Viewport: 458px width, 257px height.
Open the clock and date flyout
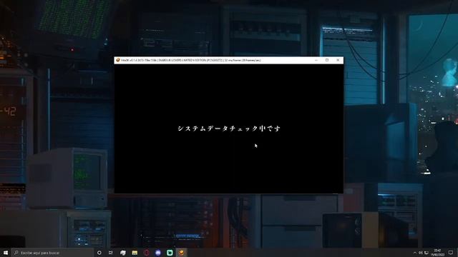437,253
